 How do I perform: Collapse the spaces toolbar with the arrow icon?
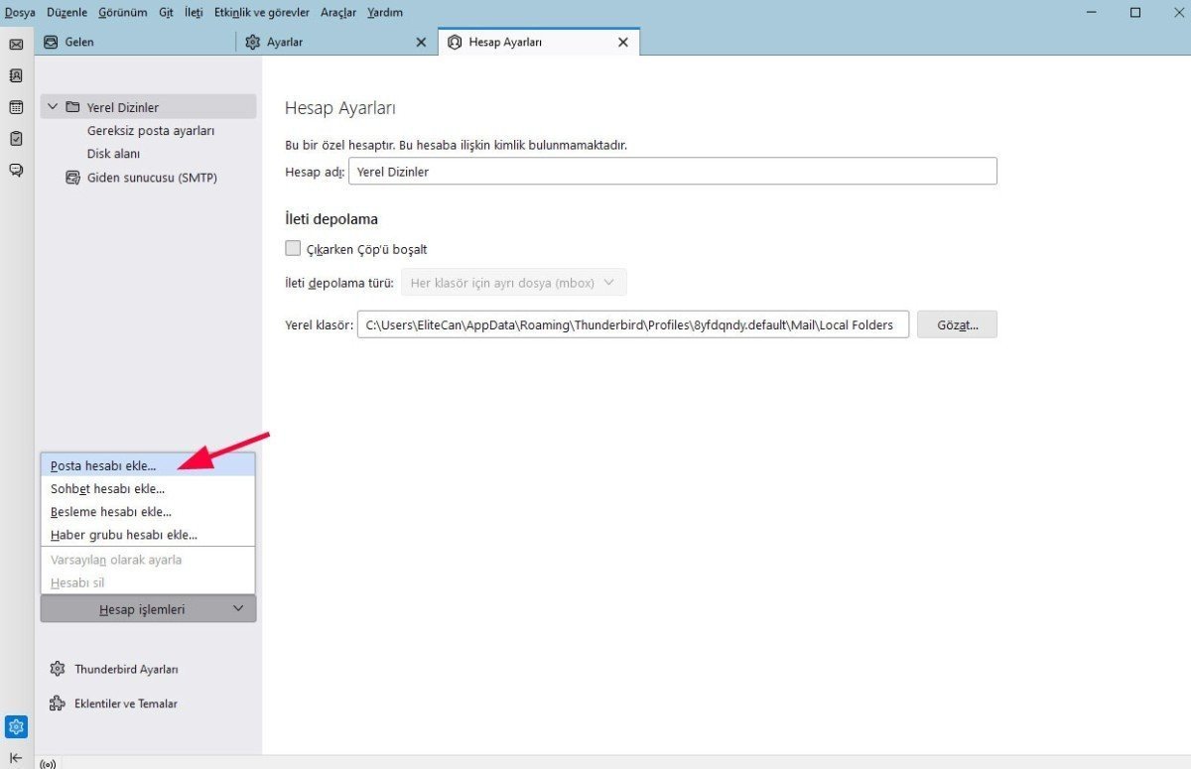point(16,757)
